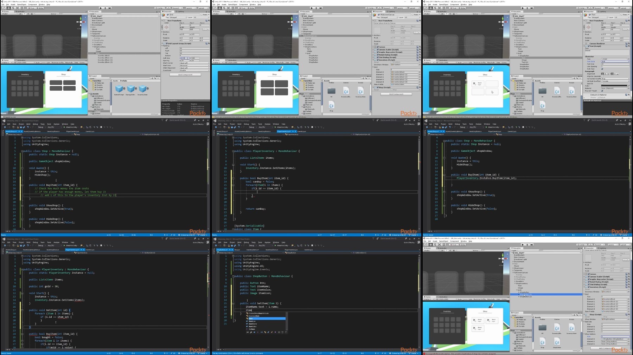Toggle Mute Audio in Unity window inspecting Grid
Screen dimensions: 633x355
(x=69, y=63)
